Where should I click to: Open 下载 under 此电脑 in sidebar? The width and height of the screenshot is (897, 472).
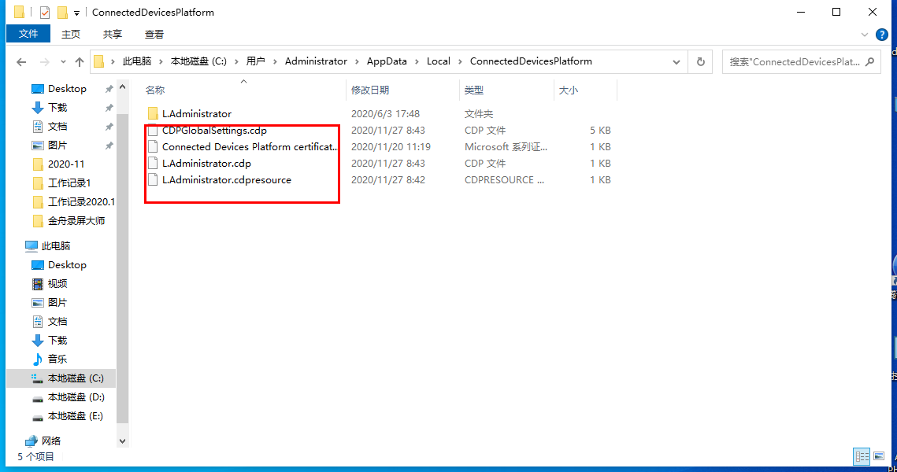[x=57, y=340]
